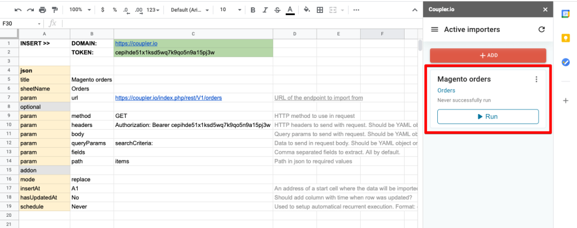Format as percent

(115, 10)
